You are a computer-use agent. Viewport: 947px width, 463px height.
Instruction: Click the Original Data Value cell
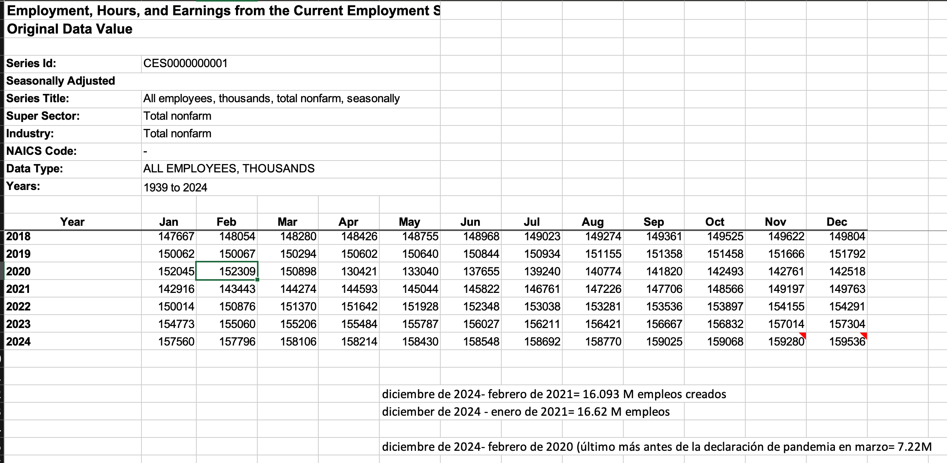[x=70, y=29]
